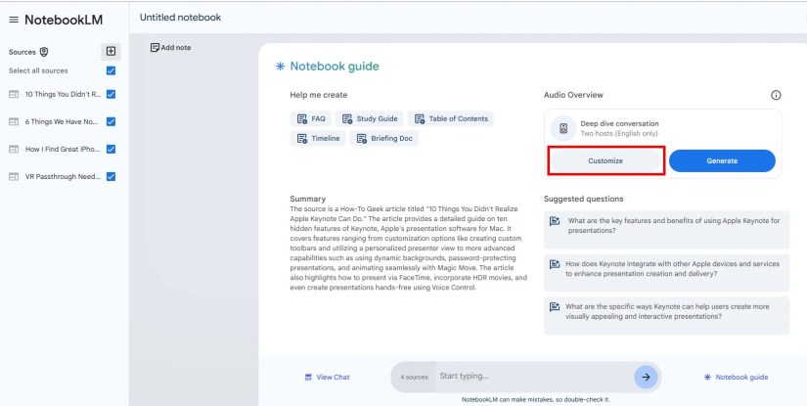Click the shield icon next to Sources
The image size is (807, 406).
(44, 52)
